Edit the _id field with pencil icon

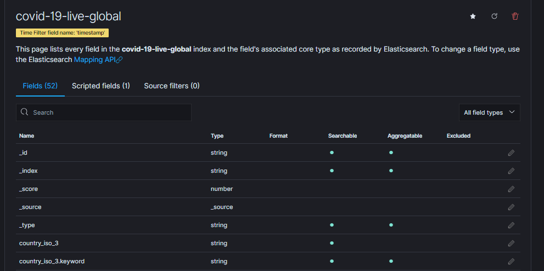pos(511,153)
